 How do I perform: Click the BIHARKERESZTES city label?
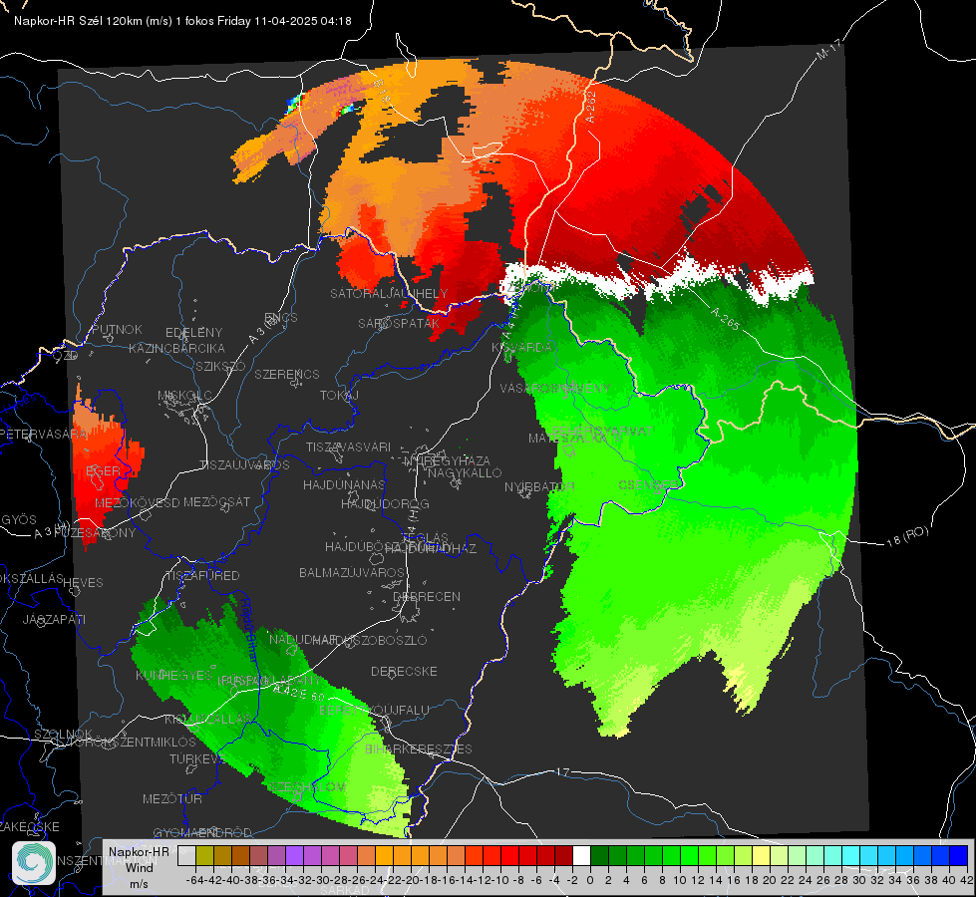pos(419,748)
